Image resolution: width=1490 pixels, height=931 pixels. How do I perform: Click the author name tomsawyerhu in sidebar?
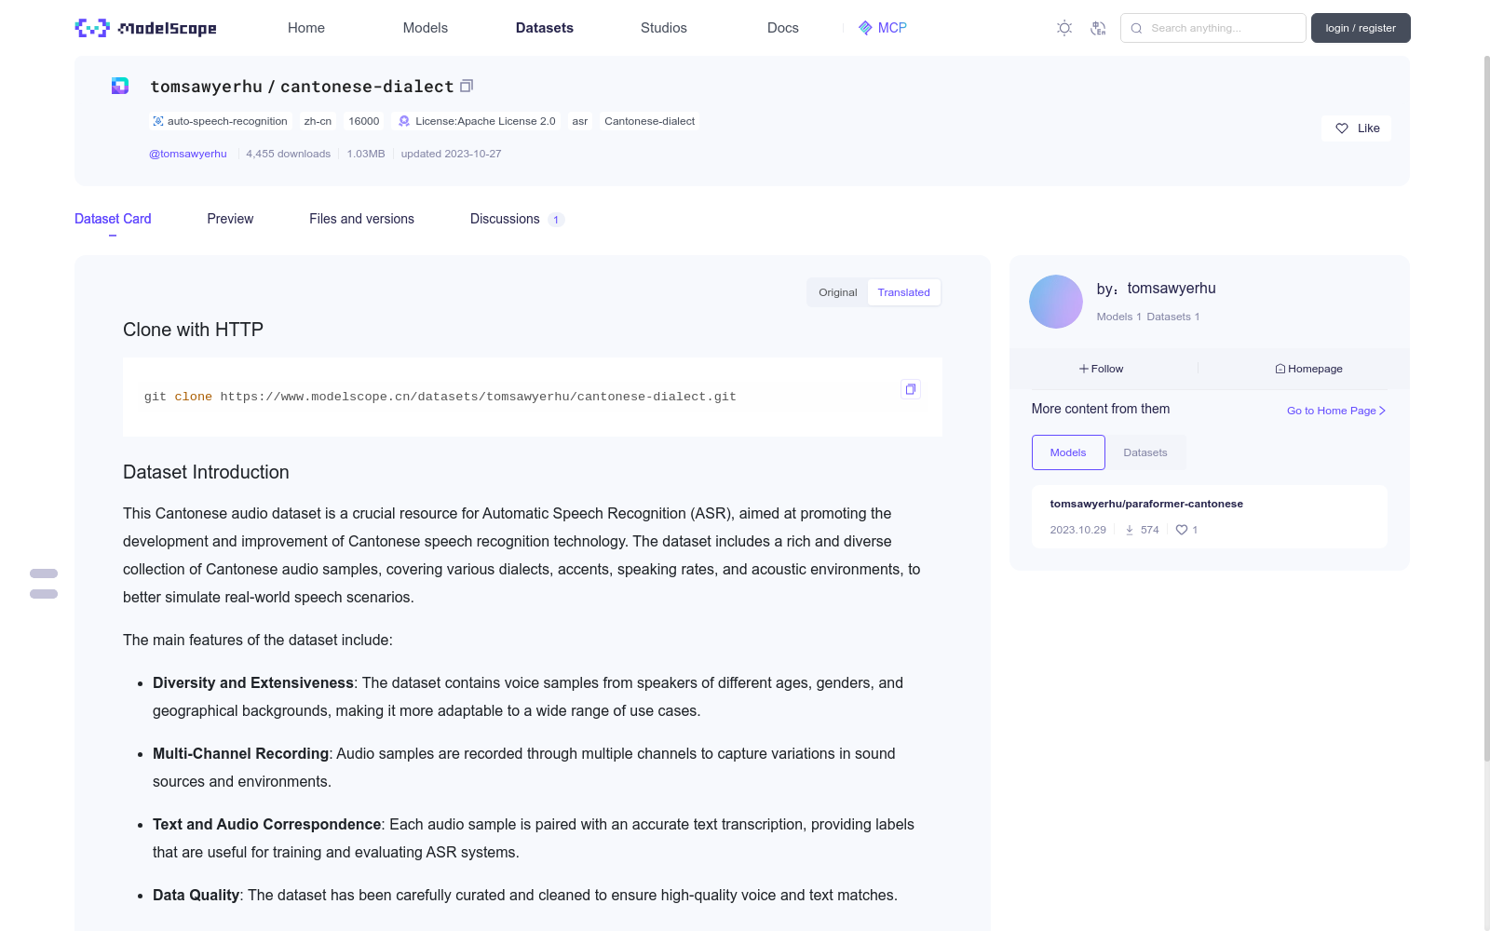tap(1172, 289)
